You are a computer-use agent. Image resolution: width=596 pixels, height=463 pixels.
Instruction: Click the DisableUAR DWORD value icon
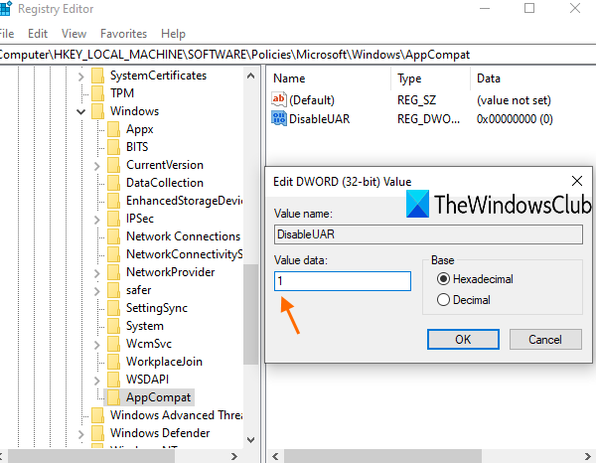coord(278,118)
